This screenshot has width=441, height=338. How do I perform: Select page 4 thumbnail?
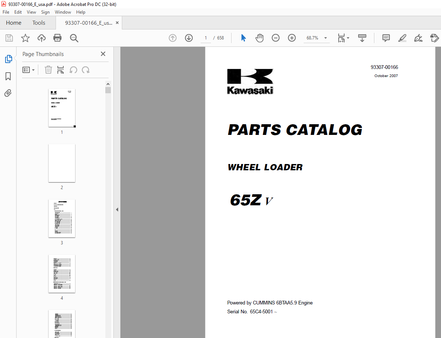click(x=62, y=273)
